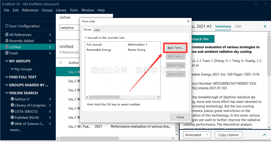Screen dimensions: 271x142
Task: Open the Help menu
Action: [x=101, y=10]
